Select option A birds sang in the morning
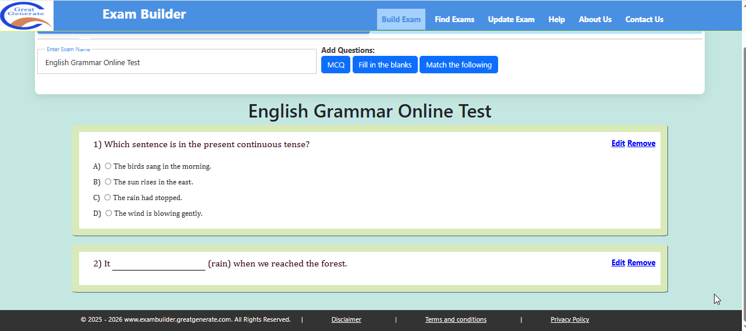The image size is (746, 331). pyautogui.click(x=108, y=166)
